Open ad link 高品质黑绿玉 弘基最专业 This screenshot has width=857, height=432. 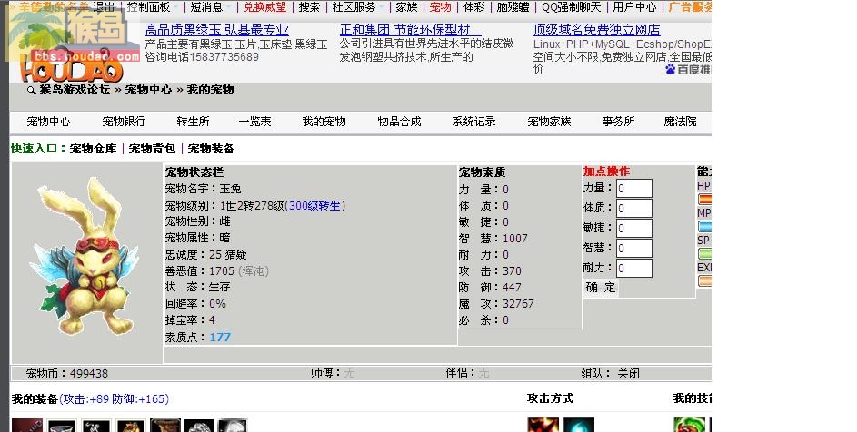217,30
